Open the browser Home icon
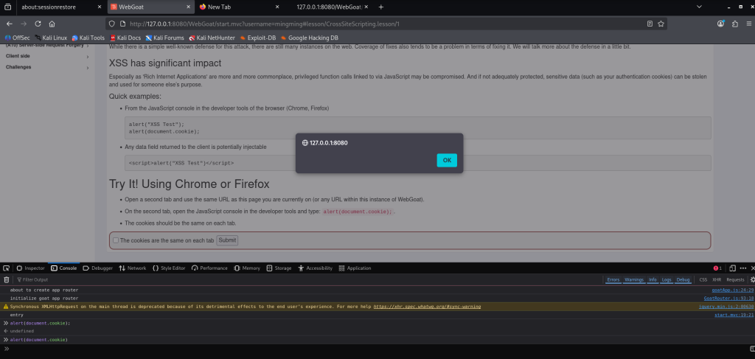Viewport: 755px width, 359px height. pos(52,24)
